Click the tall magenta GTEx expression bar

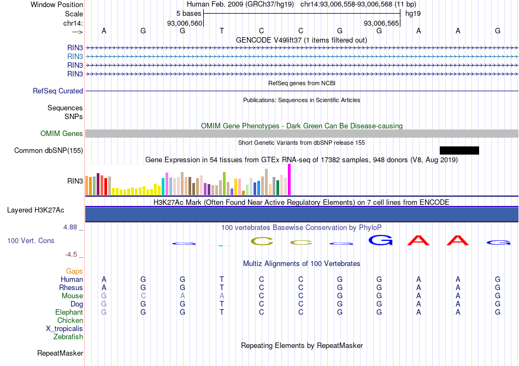[290, 180]
